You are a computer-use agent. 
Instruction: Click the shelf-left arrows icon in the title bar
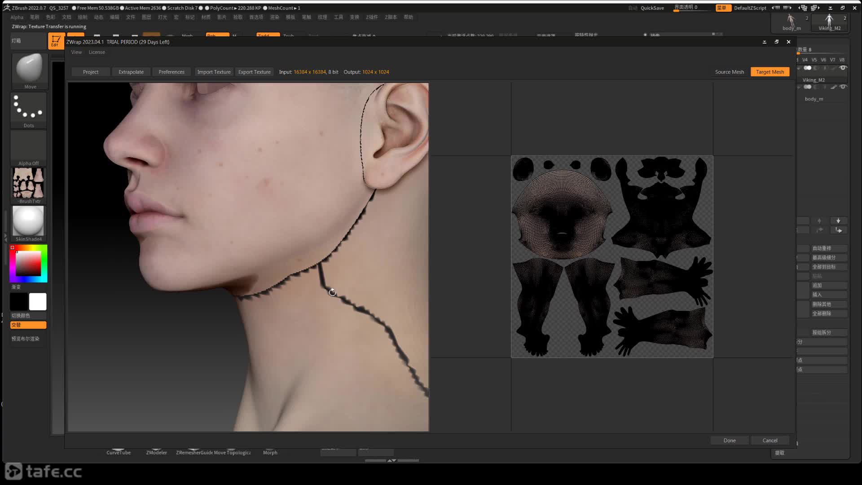776,8
